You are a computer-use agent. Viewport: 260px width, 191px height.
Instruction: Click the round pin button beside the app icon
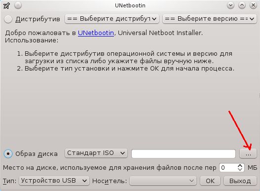tap(18, 5)
